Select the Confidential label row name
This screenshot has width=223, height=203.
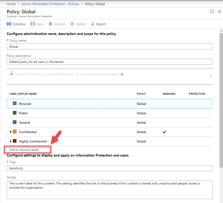pyautogui.click(x=28, y=132)
